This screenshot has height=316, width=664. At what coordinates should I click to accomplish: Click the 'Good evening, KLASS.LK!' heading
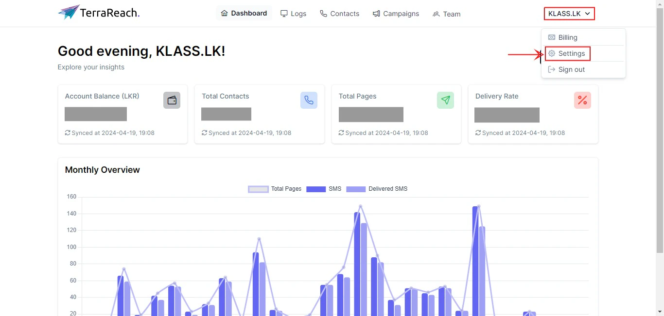[141, 51]
